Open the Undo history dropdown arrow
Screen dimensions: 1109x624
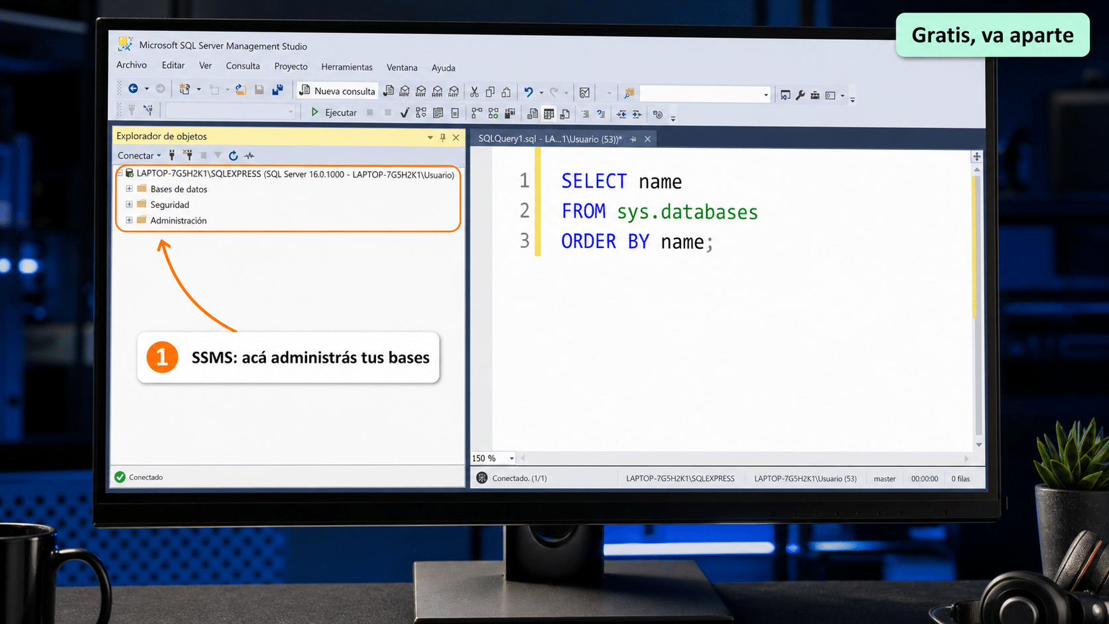[541, 93]
